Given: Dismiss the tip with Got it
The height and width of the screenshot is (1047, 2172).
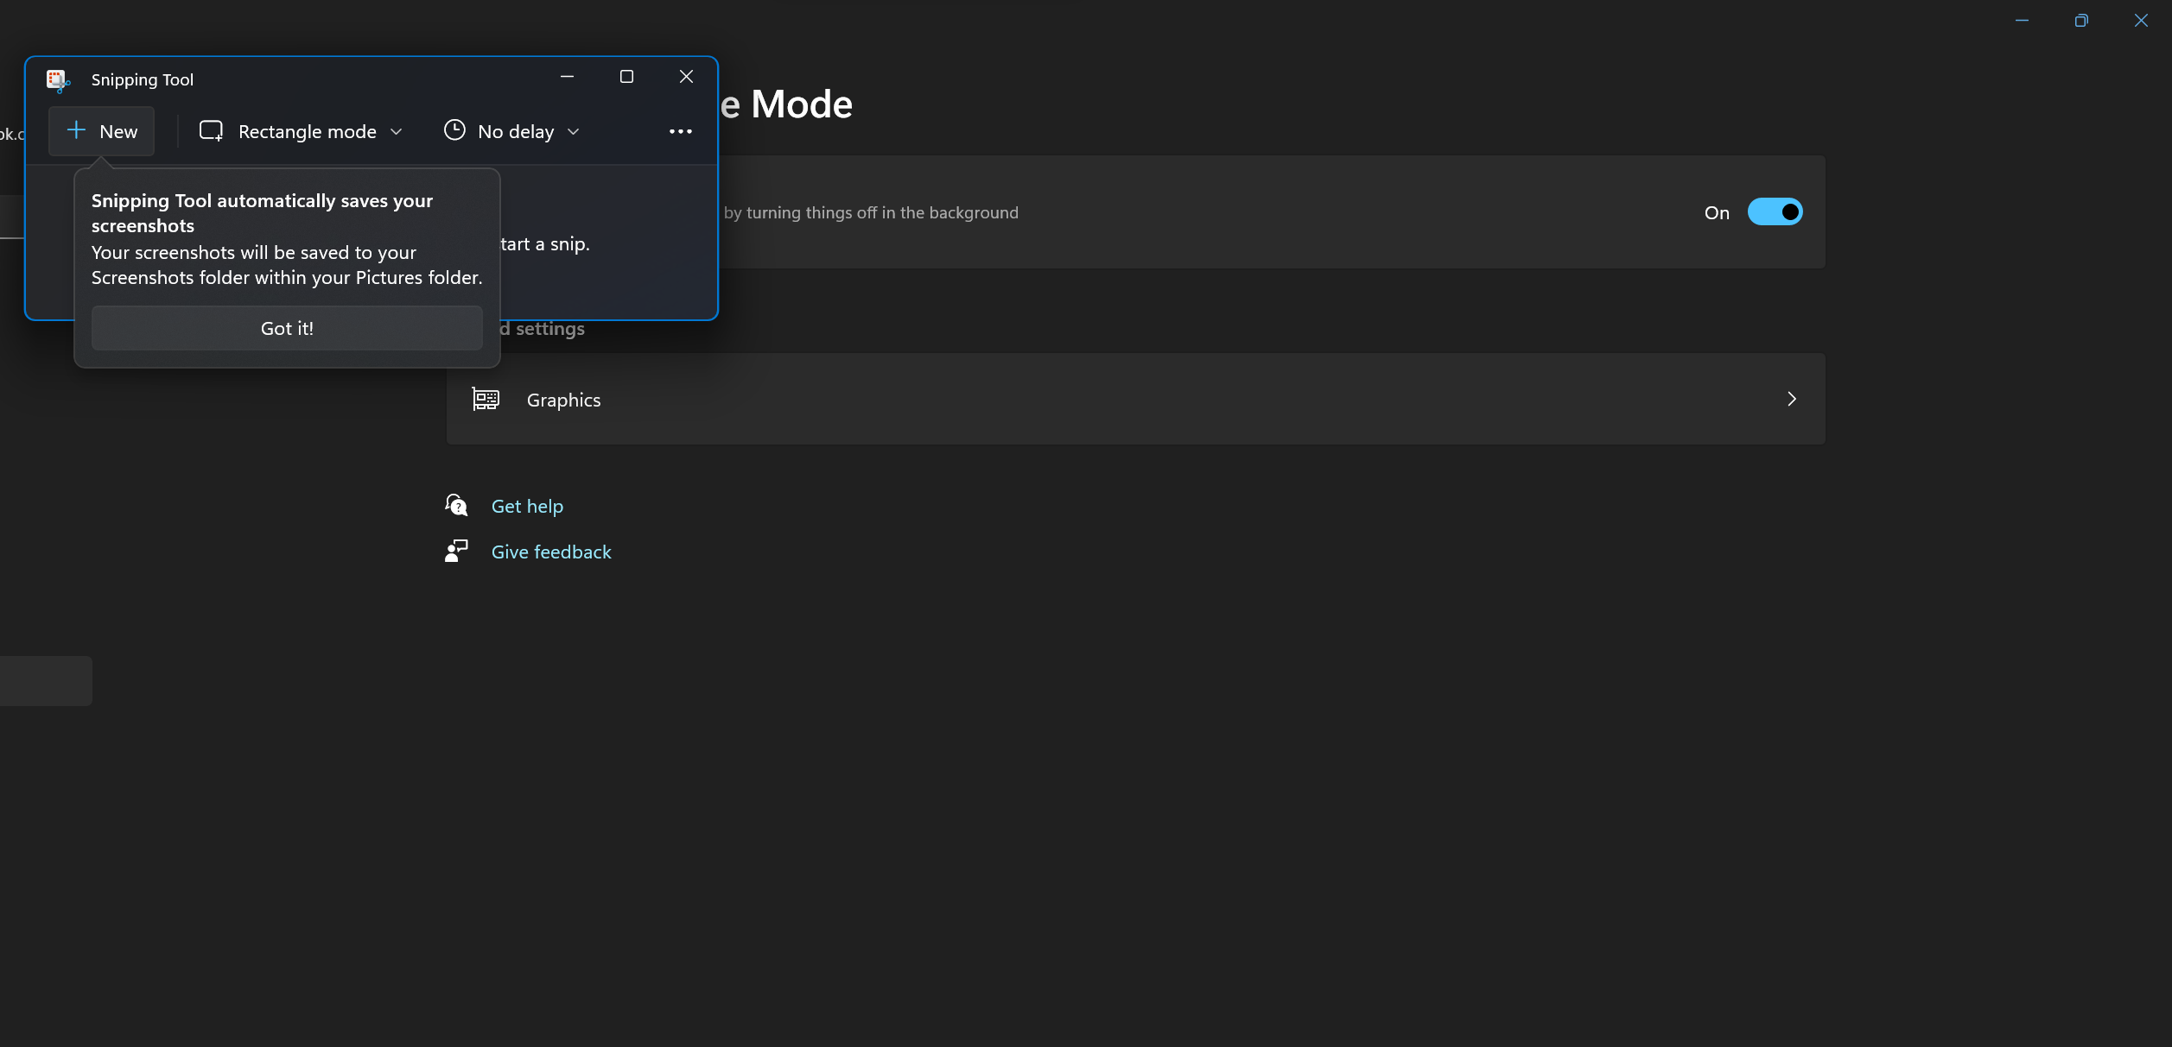Looking at the screenshot, I should [x=287, y=328].
